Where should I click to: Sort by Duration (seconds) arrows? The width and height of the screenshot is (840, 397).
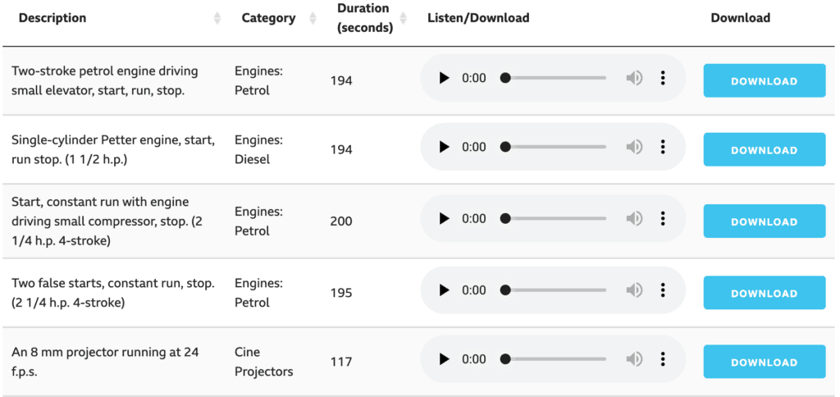(x=403, y=19)
